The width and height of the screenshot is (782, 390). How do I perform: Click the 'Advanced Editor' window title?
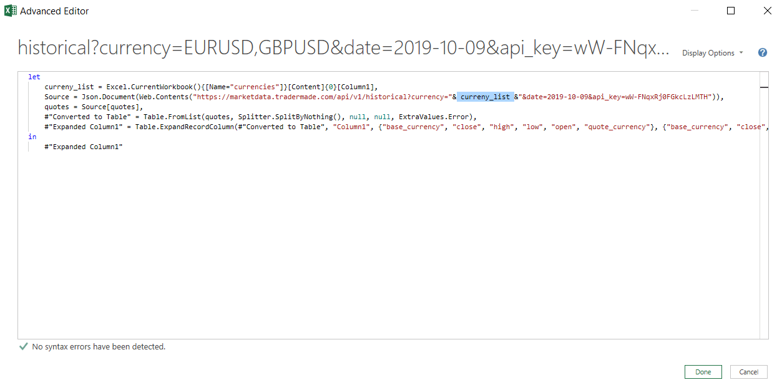pyautogui.click(x=54, y=11)
